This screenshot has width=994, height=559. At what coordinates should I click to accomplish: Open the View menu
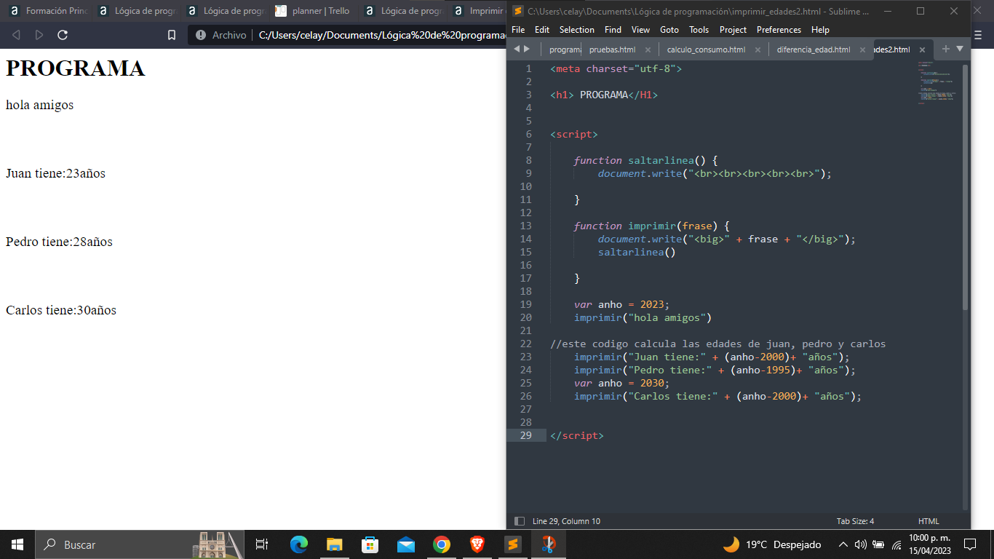pos(640,30)
